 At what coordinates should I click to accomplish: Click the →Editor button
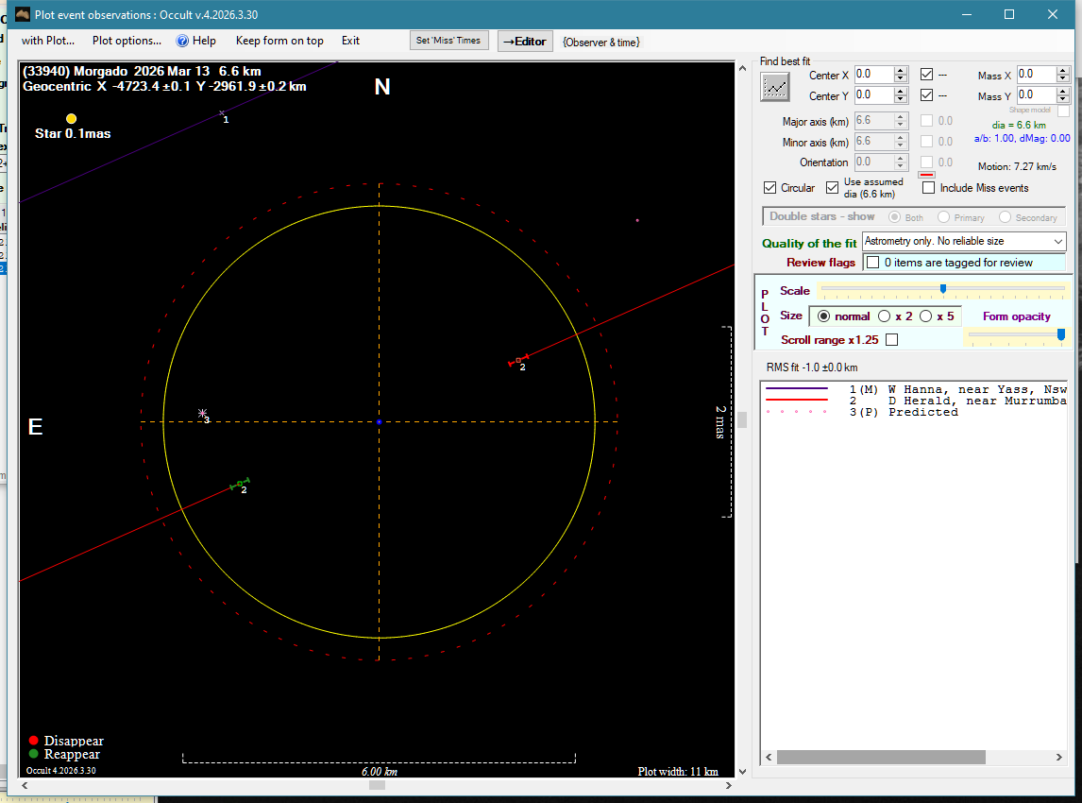525,42
